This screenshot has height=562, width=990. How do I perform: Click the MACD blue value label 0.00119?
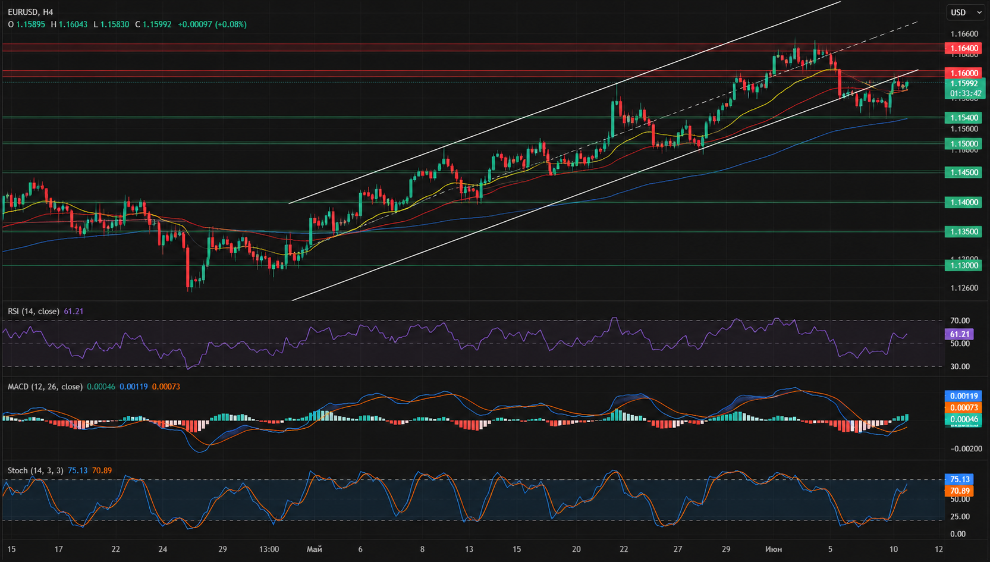pyautogui.click(x=963, y=396)
